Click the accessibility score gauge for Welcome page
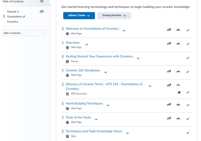 [x=178, y=30]
